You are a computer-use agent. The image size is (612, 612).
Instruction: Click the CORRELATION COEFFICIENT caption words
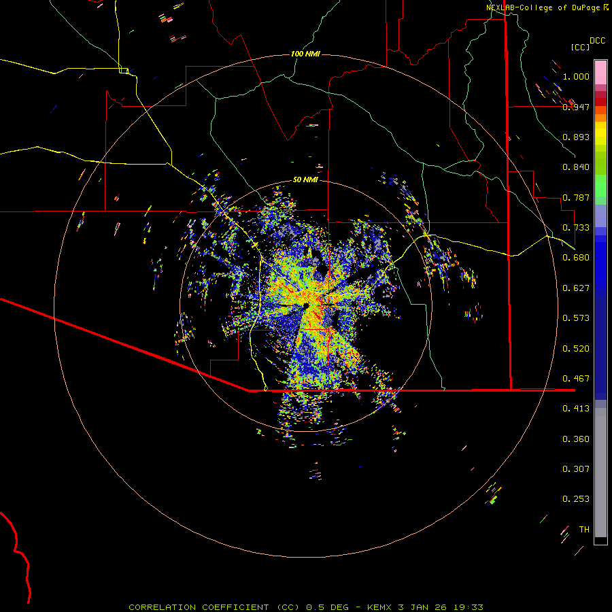[x=199, y=607]
